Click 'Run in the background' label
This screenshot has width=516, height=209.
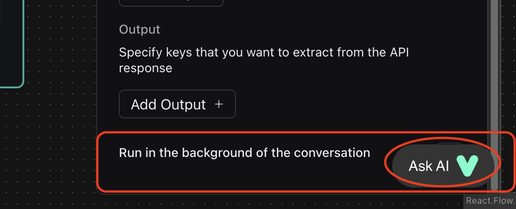tap(244, 152)
